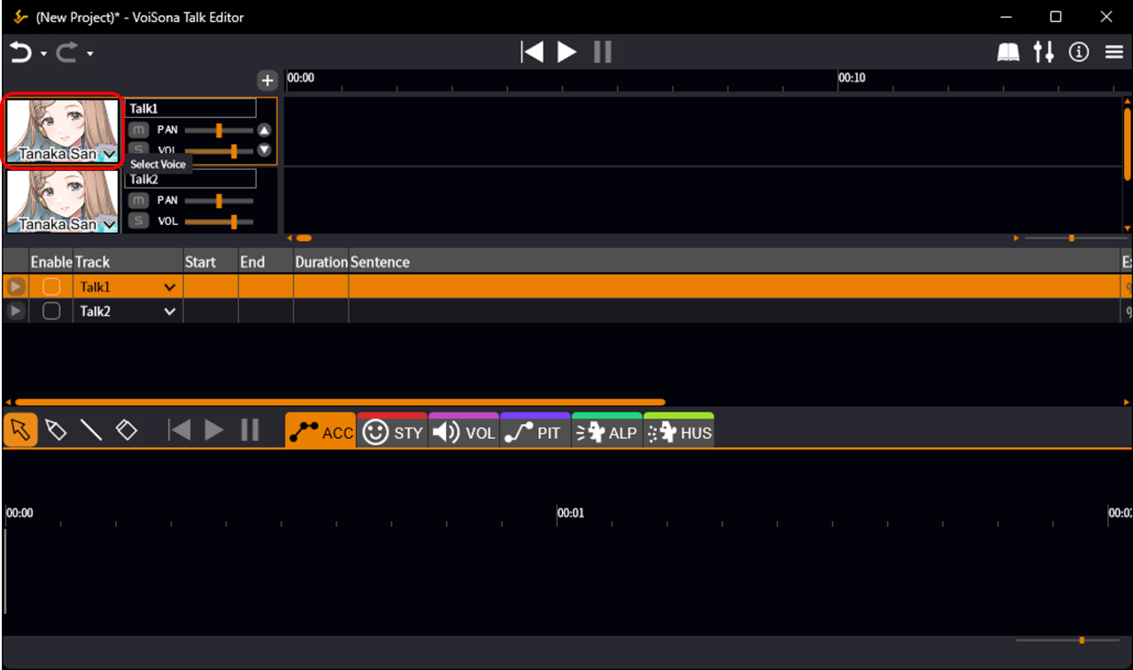This screenshot has height=670, width=1133.
Task: Open the Talk1 track dropdown in the table
Action: point(127,287)
